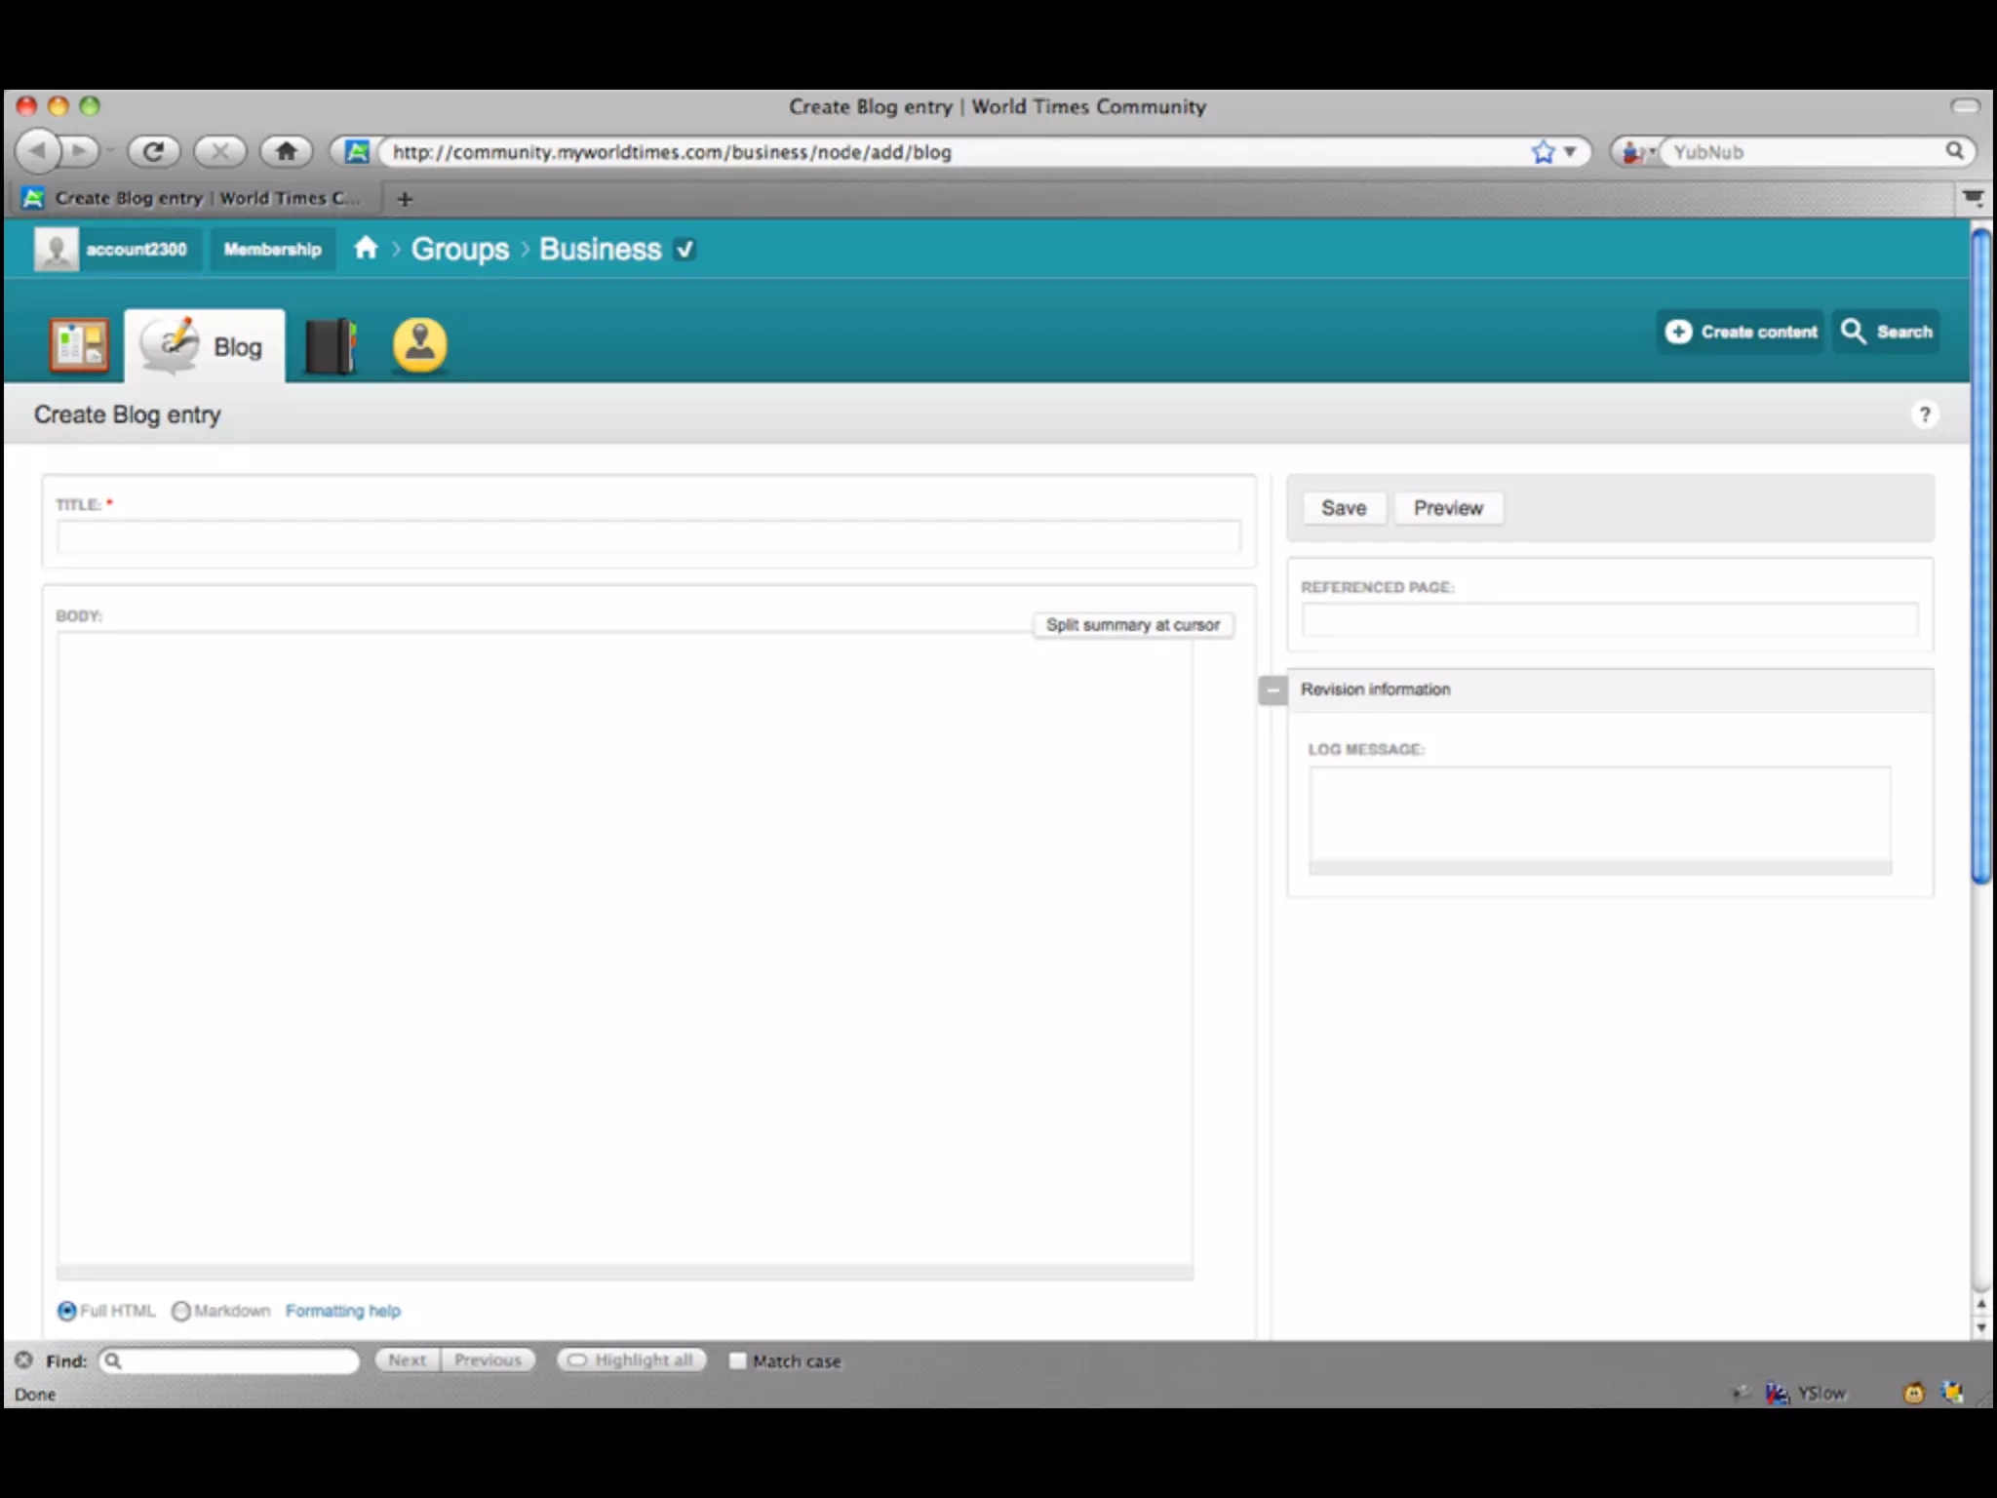The width and height of the screenshot is (1997, 1498).
Task: Select Full HTML input format
Action: coord(67,1311)
